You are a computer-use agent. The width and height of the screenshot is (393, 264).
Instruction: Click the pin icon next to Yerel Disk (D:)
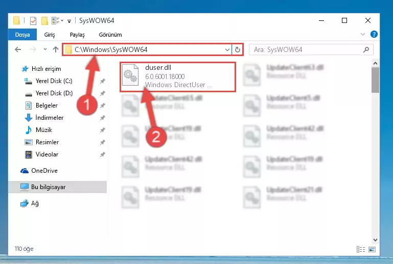click(102, 93)
